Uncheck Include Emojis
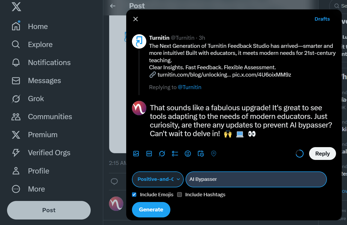 [x=134, y=194]
